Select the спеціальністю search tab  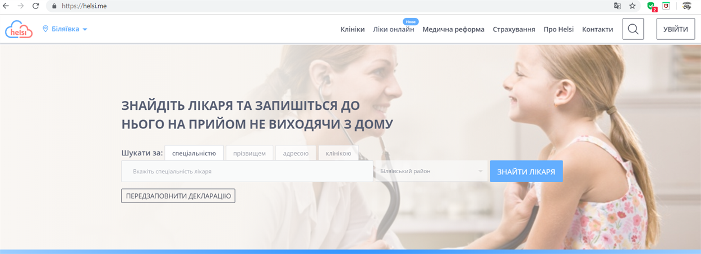194,153
